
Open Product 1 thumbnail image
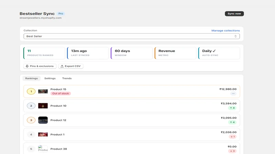pyautogui.click(x=43, y=134)
